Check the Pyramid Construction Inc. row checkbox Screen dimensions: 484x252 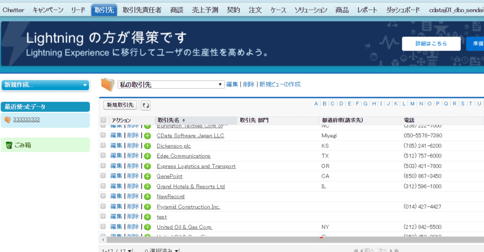coord(103,206)
